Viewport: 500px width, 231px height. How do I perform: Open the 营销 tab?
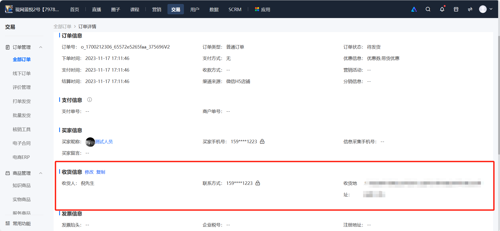157,10
